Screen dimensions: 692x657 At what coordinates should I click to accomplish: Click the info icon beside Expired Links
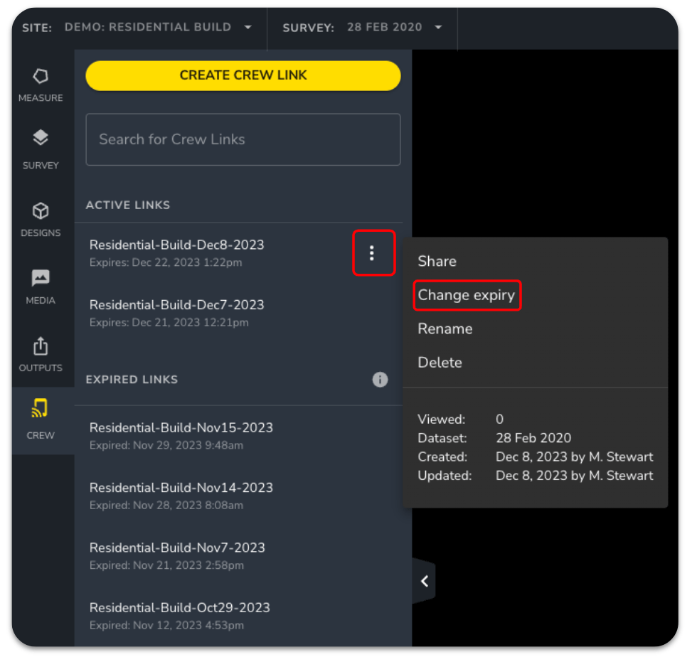tap(380, 380)
